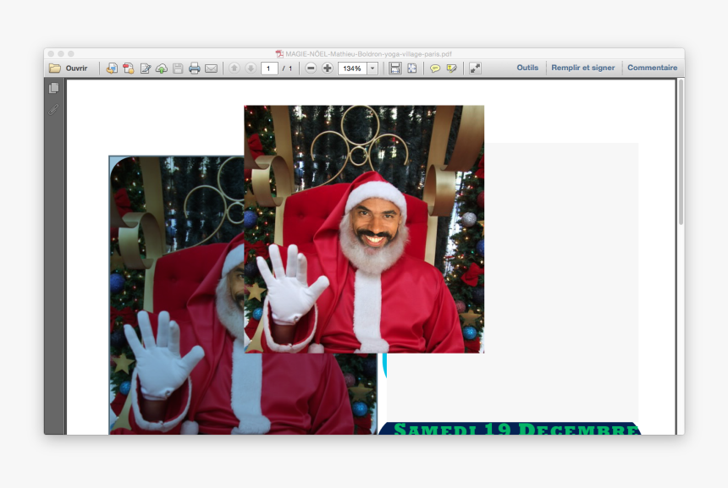Open the zoom level 134% dropdown
The height and width of the screenshot is (488, 728).
pyautogui.click(x=372, y=68)
